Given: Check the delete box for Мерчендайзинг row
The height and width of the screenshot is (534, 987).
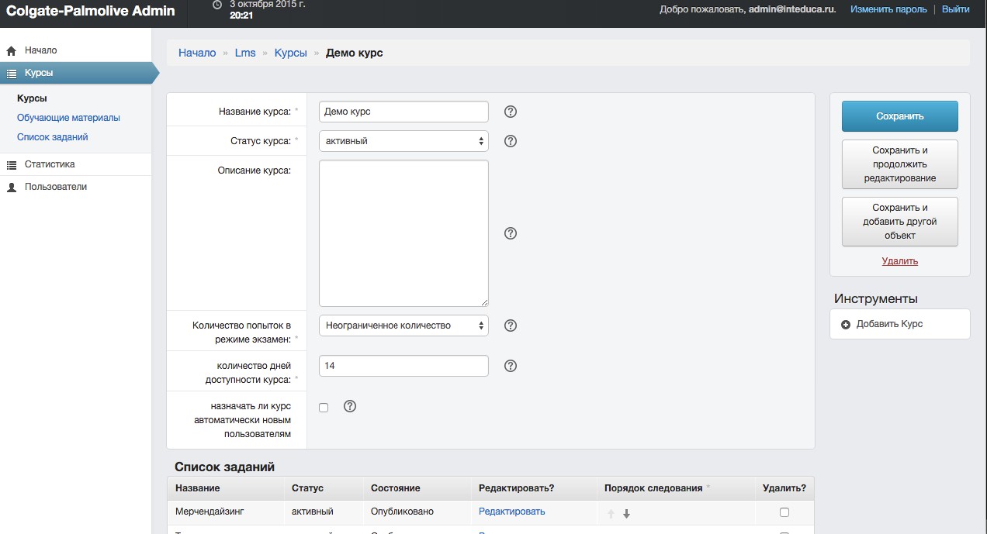Looking at the screenshot, I should coord(784,512).
